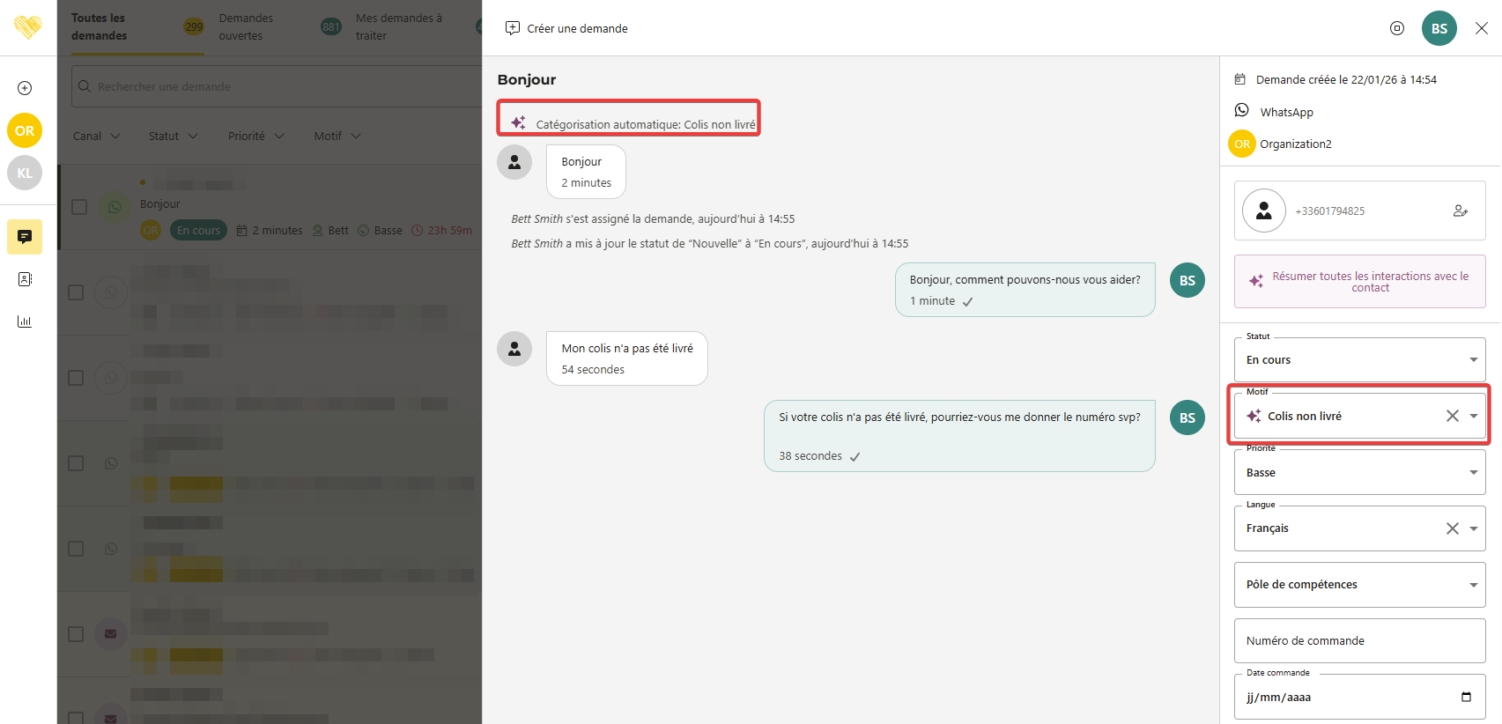Click the Numéro de commande field
The height and width of the screenshot is (724, 1502).
[1359, 641]
